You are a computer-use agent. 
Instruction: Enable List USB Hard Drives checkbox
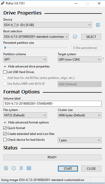click(5, 72)
